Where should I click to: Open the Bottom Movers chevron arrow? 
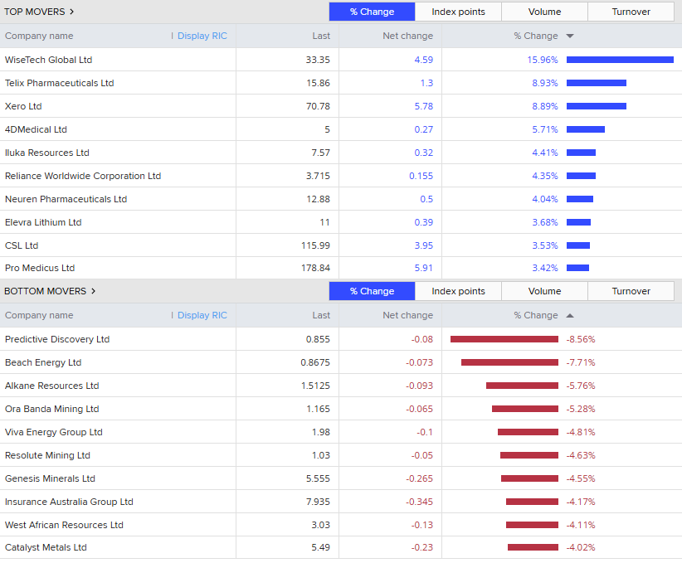(x=93, y=291)
